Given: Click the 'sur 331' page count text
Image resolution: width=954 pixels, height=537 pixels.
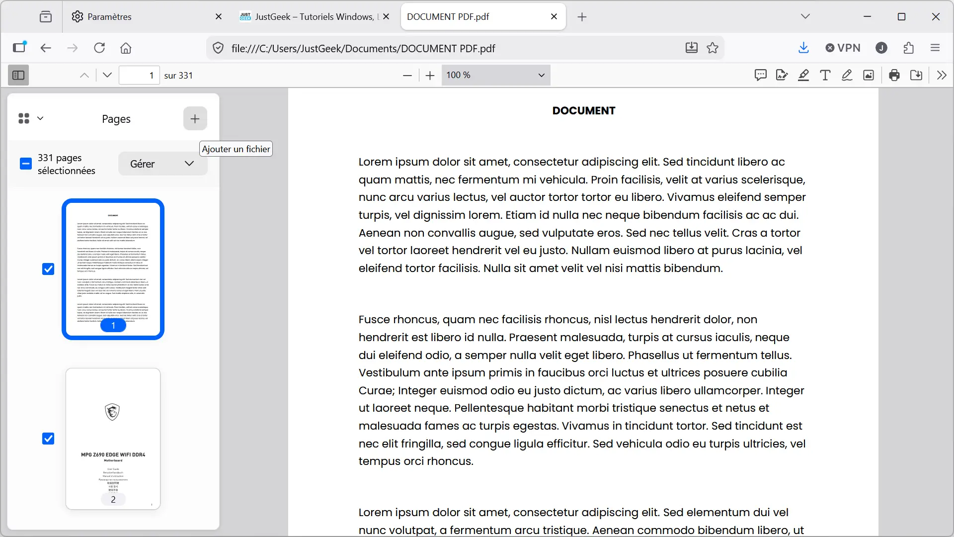Looking at the screenshot, I should 178,76.
